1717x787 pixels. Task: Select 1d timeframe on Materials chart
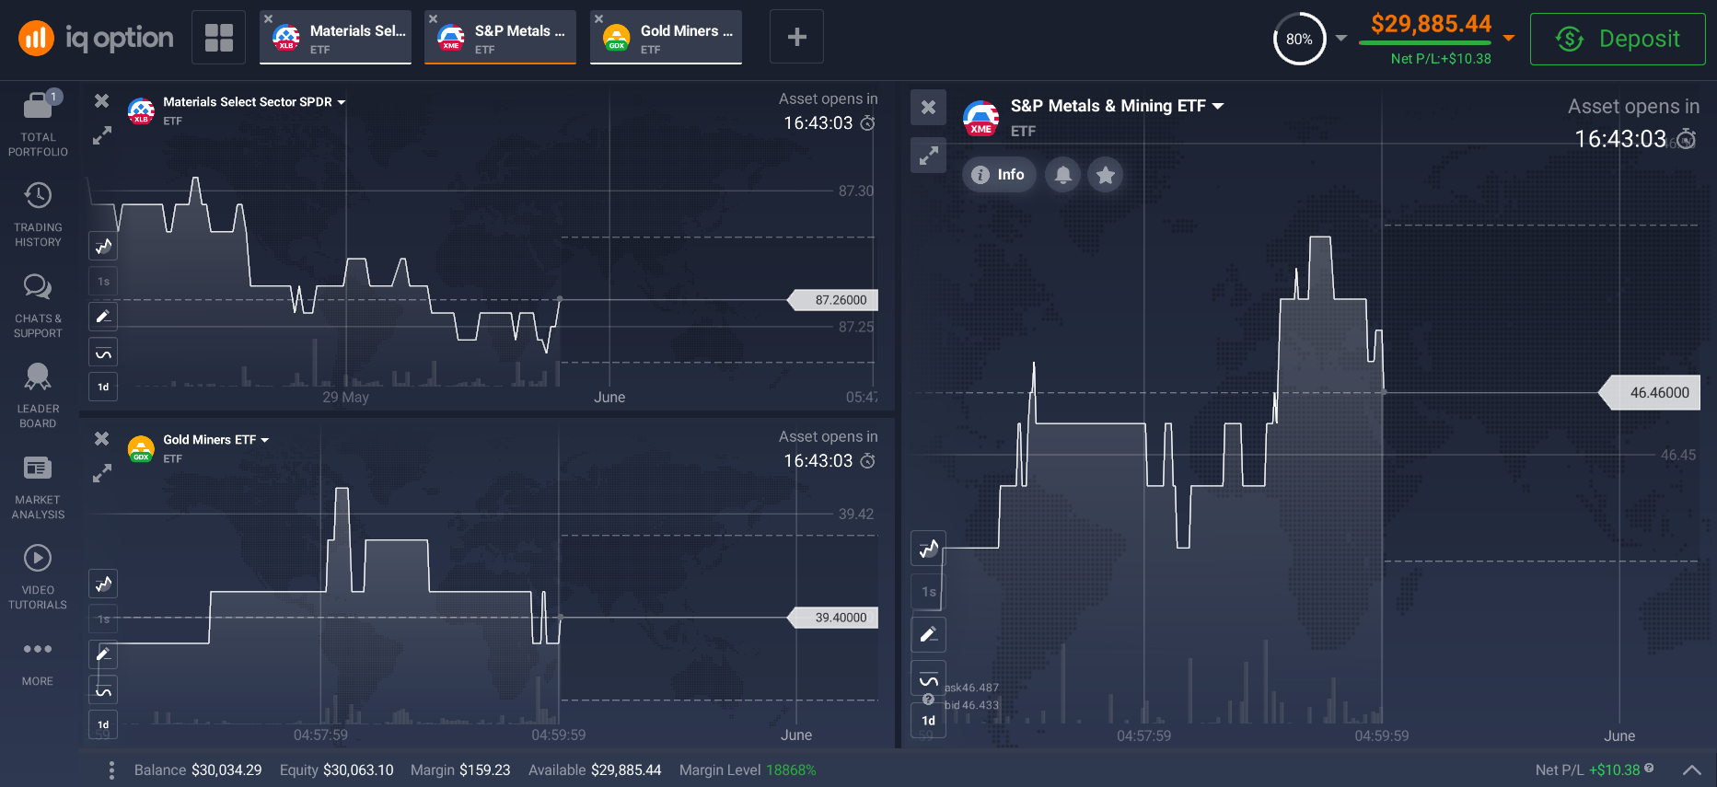tap(103, 388)
